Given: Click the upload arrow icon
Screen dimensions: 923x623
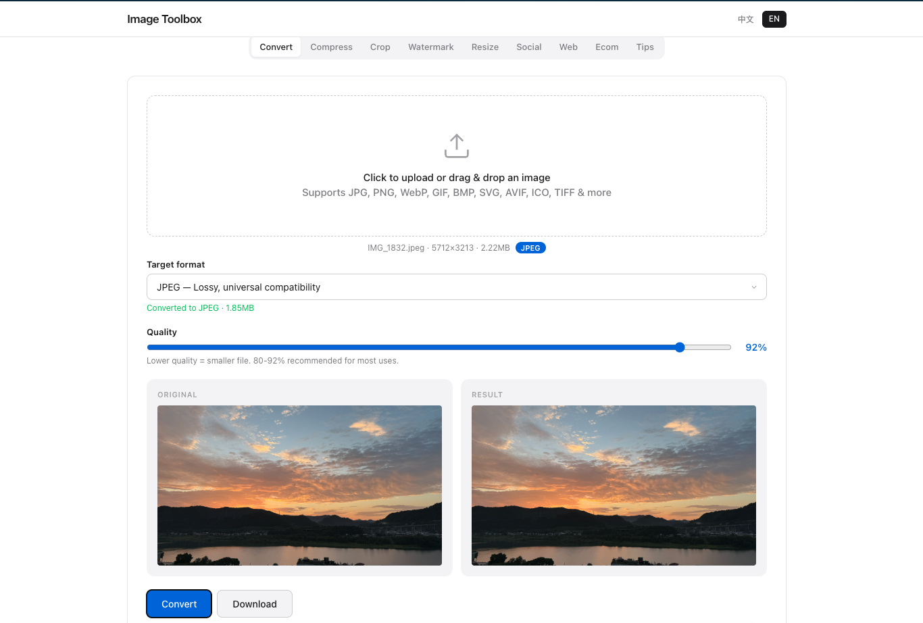Looking at the screenshot, I should 457,146.
